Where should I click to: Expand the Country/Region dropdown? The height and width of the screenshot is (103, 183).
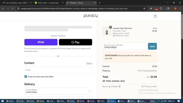(58, 91)
